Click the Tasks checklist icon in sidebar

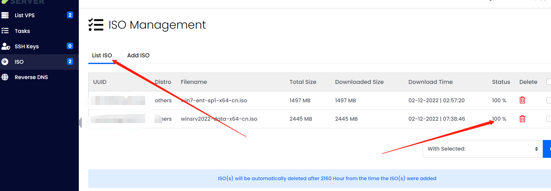[x=5, y=31]
